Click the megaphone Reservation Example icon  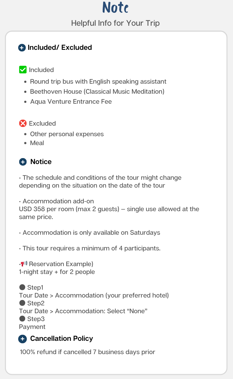(24, 264)
